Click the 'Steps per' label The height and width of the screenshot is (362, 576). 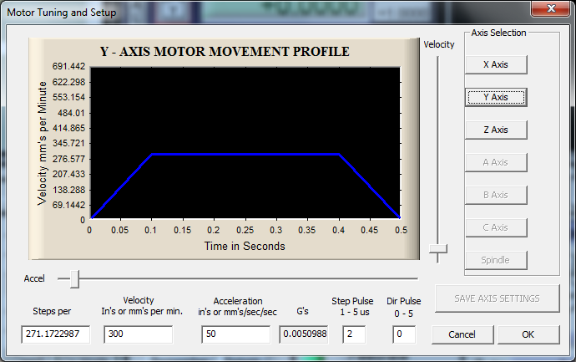click(52, 311)
